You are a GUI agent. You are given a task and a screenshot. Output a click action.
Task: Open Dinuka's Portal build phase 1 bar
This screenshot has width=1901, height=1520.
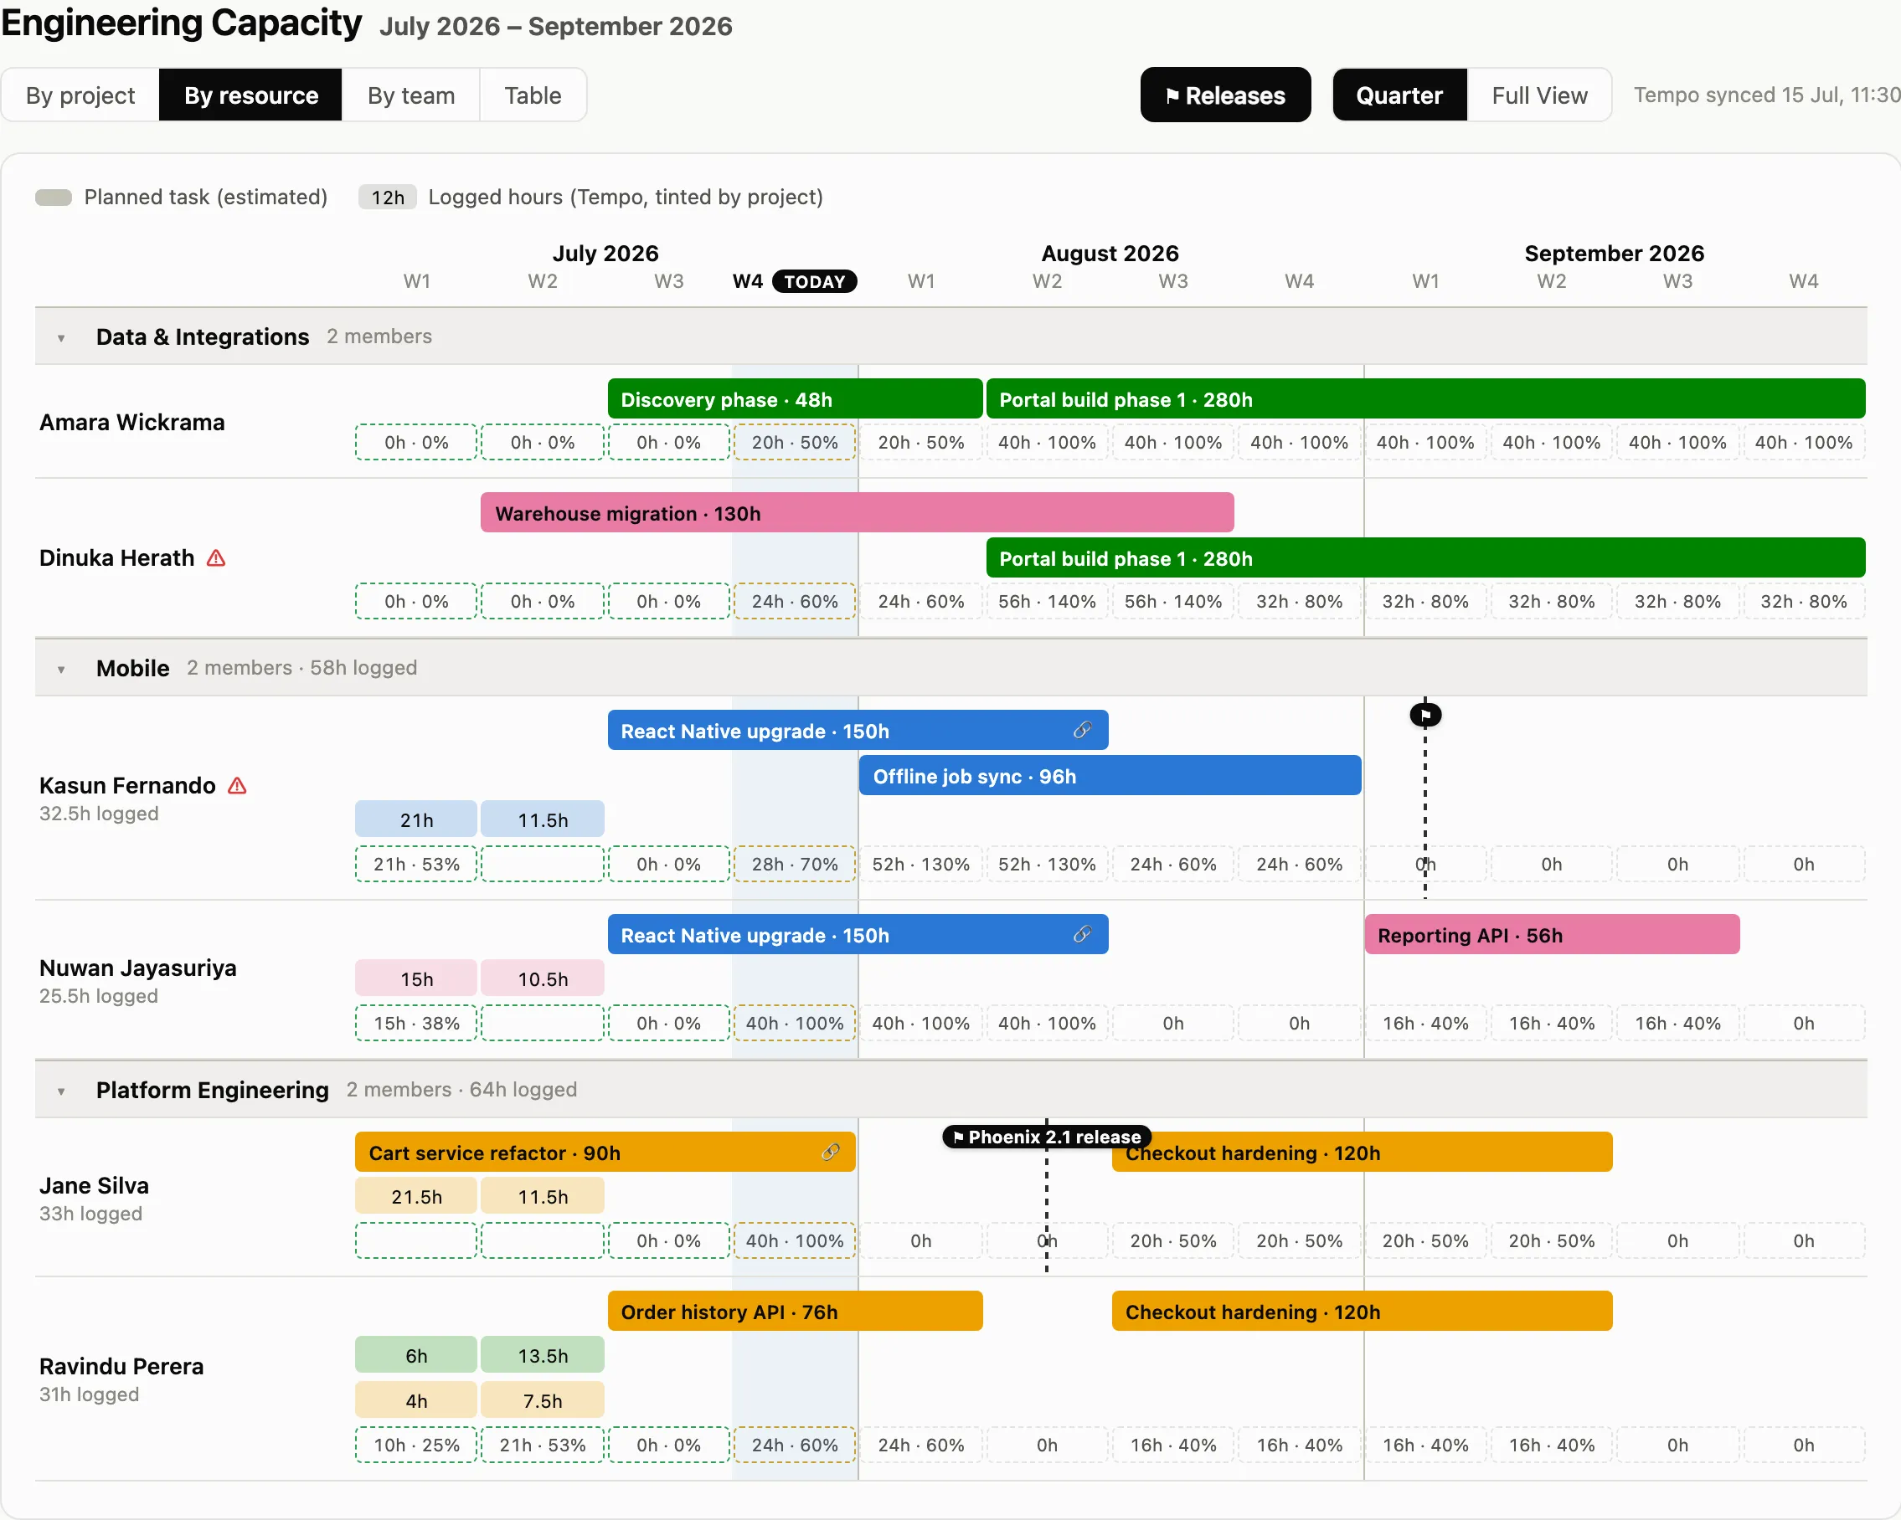point(1424,557)
